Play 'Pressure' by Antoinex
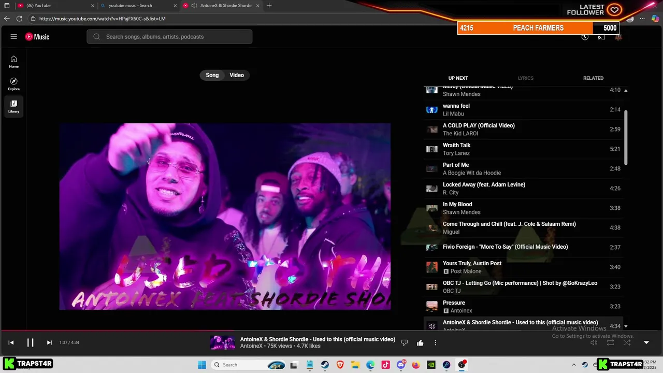Image resolution: width=663 pixels, height=373 pixels. [x=524, y=307]
